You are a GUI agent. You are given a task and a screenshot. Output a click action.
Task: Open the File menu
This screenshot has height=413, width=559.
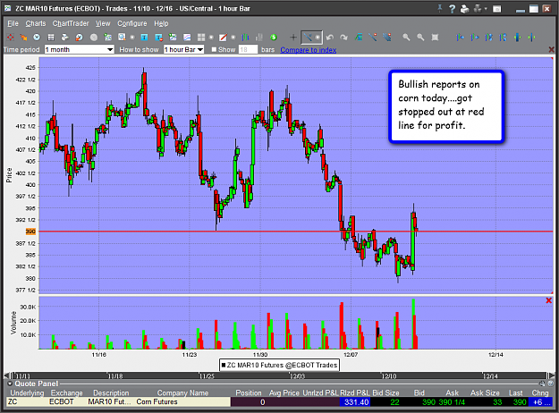coord(13,23)
